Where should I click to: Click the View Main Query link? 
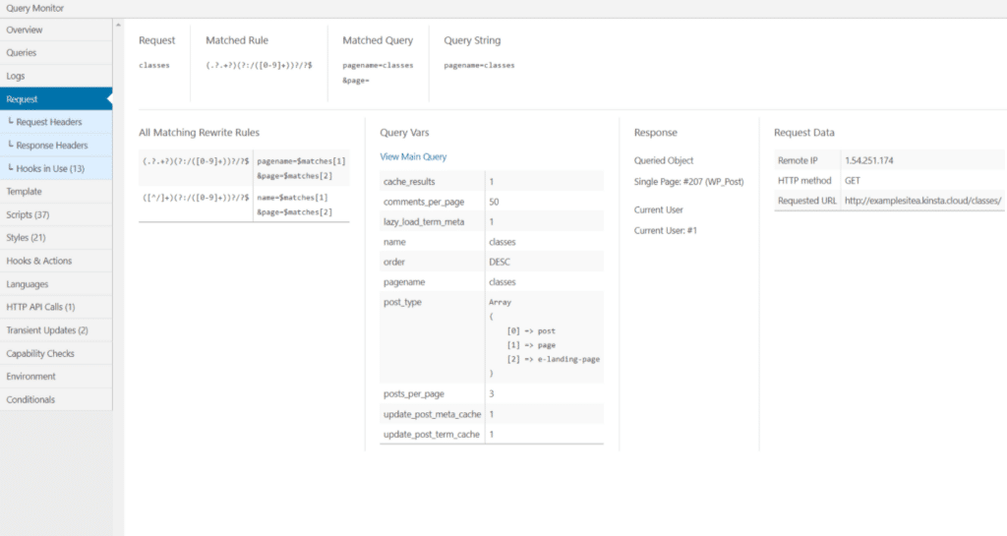413,156
